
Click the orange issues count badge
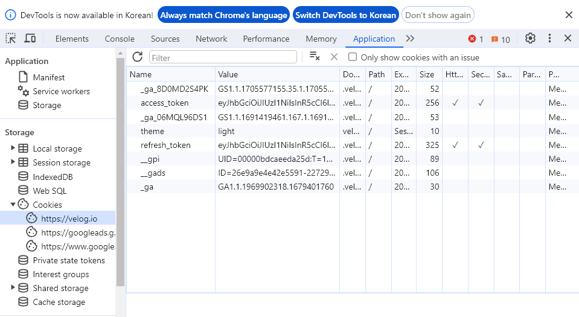pos(501,39)
